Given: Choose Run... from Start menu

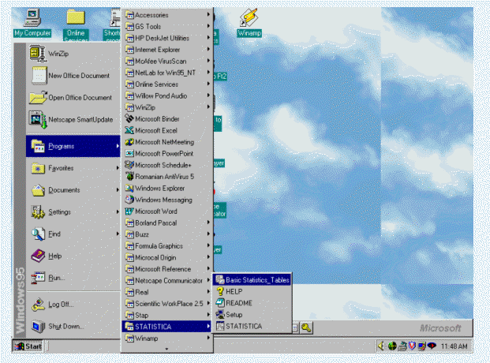Looking at the screenshot, I should (73, 278).
